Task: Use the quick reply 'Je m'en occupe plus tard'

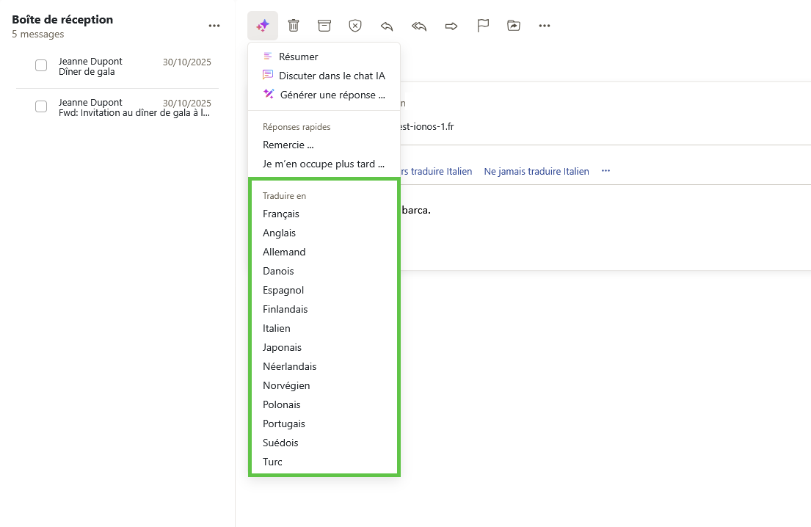Action: click(324, 164)
